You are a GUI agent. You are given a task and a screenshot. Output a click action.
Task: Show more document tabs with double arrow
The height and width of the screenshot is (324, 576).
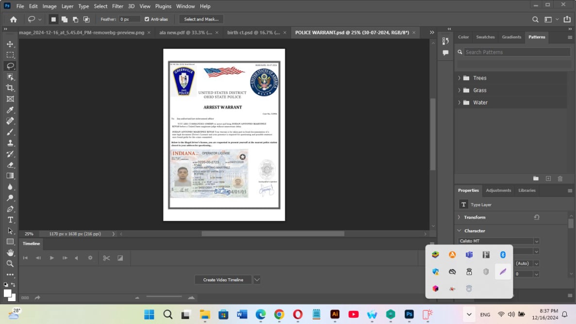coord(432,33)
